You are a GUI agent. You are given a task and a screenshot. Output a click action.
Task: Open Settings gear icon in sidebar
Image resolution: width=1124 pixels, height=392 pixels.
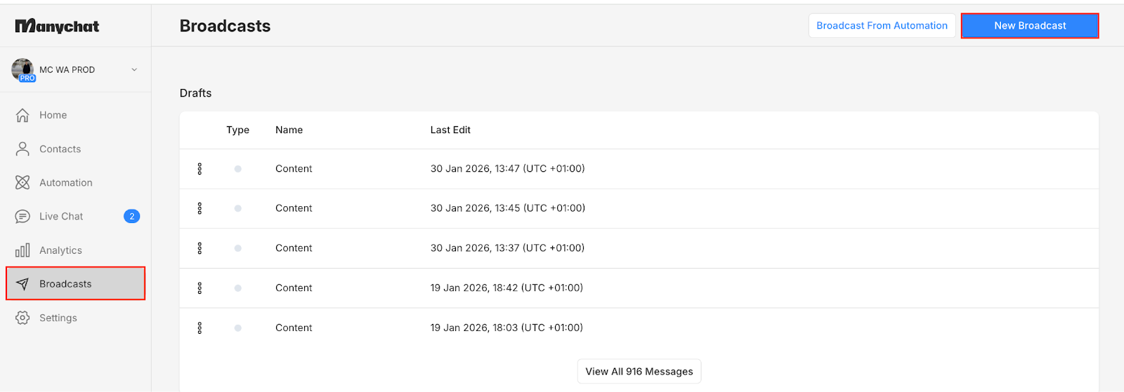(22, 318)
